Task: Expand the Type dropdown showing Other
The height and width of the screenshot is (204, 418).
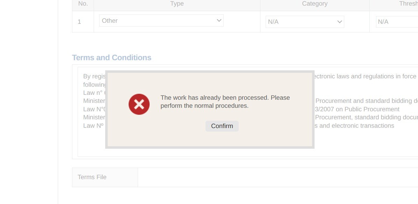Action: click(161, 21)
